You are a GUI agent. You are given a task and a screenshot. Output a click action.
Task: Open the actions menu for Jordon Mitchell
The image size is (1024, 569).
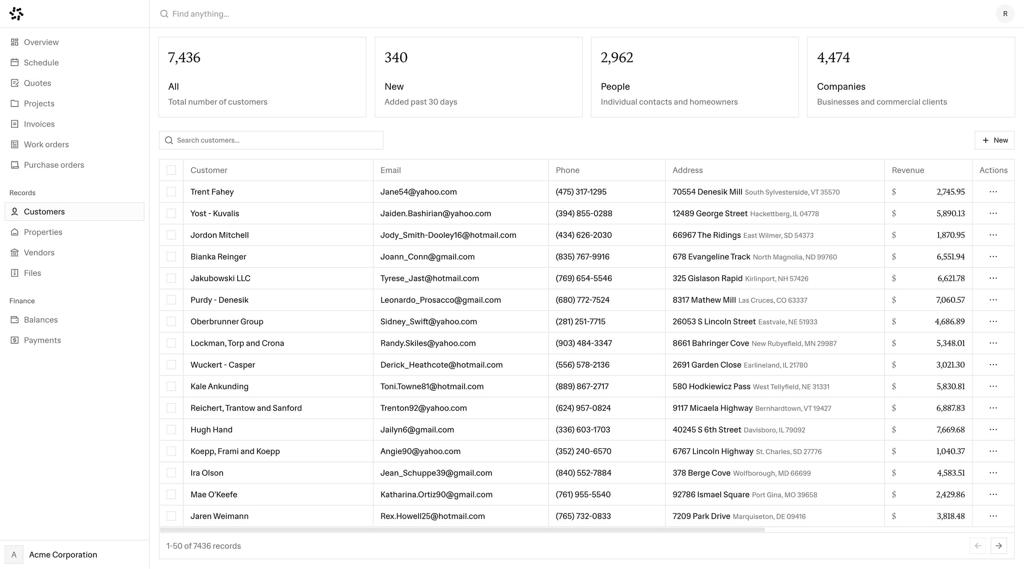click(993, 235)
